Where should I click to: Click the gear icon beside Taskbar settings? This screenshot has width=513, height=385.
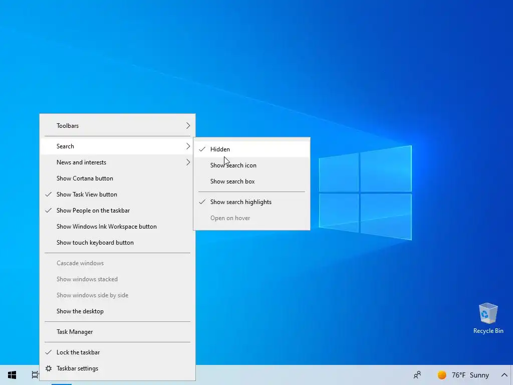click(x=49, y=368)
